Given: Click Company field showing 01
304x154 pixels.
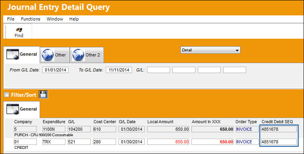Looking at the screenshot, I should tap(25, 142).
